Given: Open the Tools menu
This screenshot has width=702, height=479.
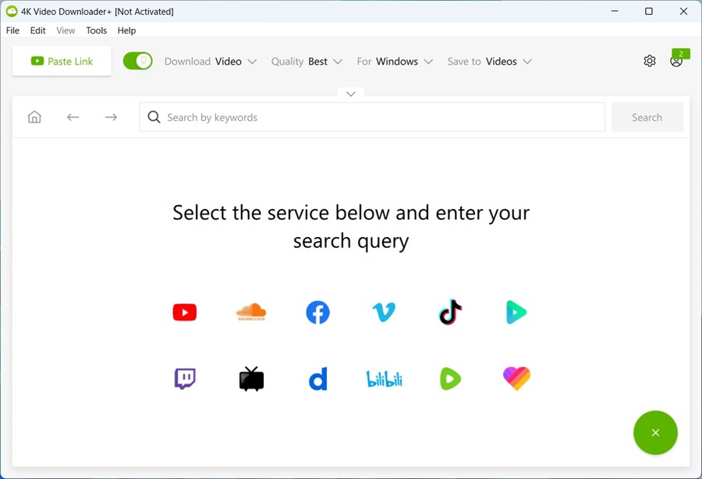Looking at the screenshot, I should pyautogui.click(x=96, y=30).
